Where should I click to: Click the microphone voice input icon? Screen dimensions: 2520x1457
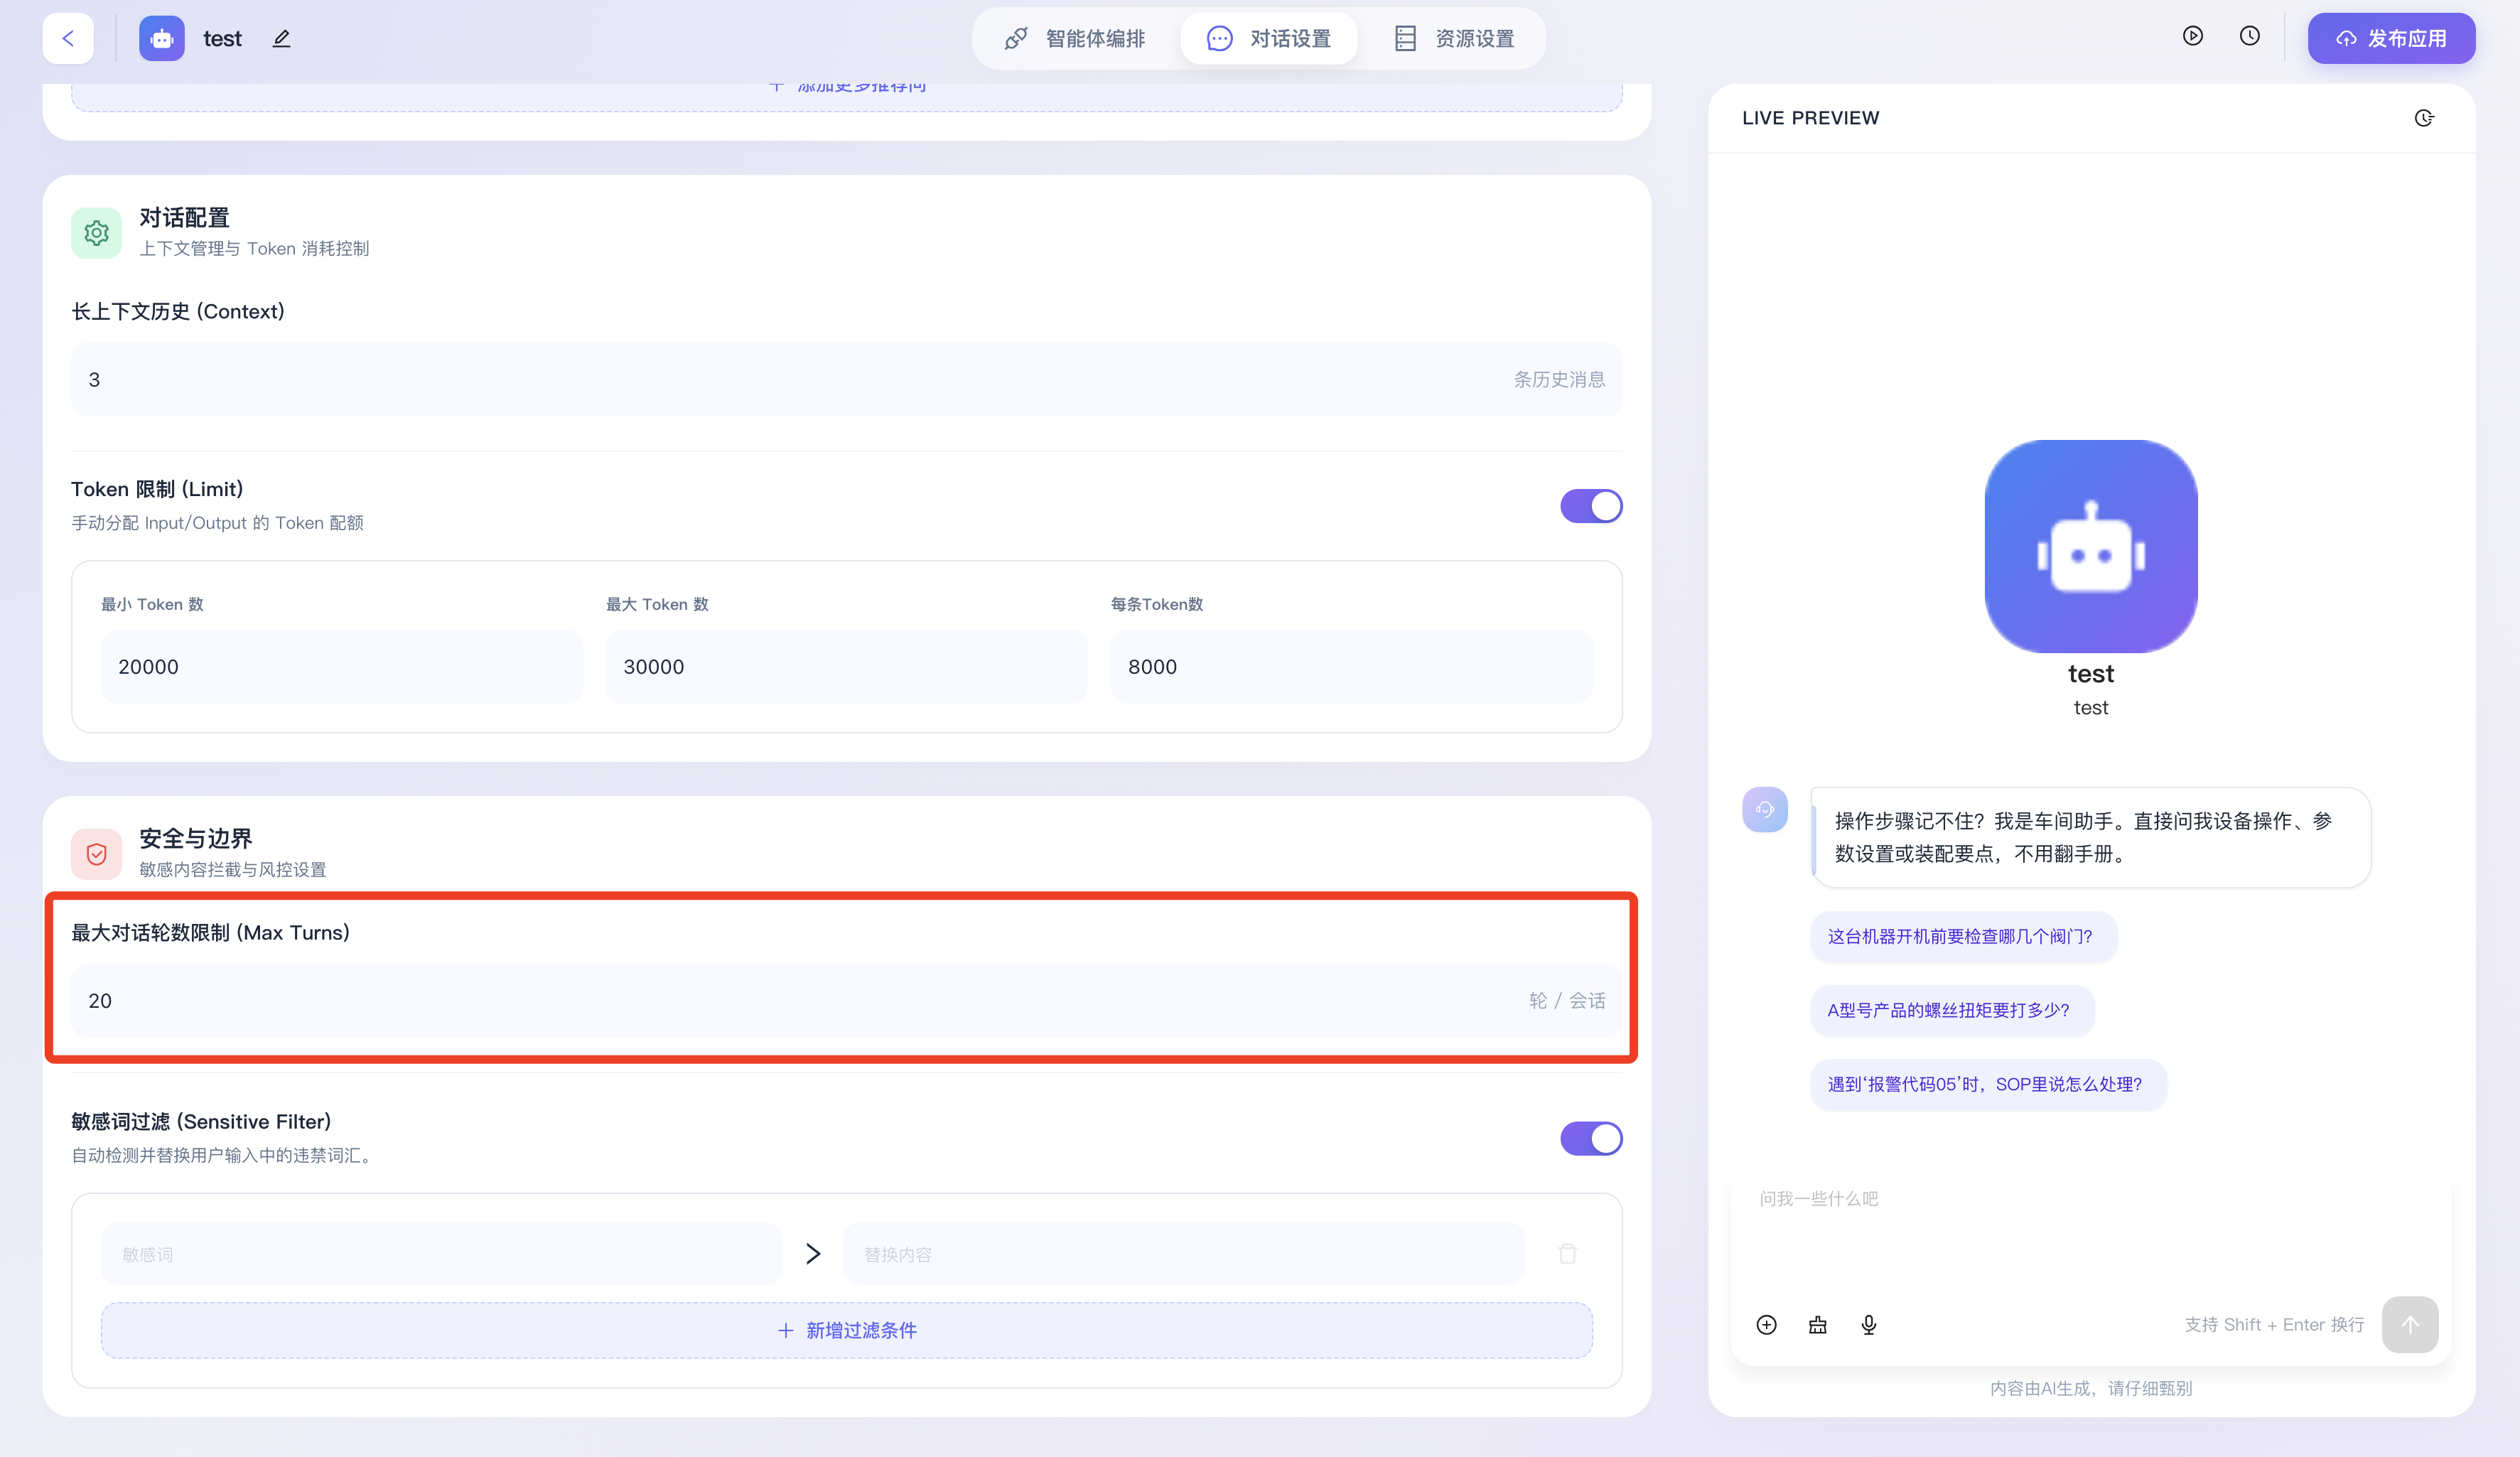(x=1868, y=1325)
